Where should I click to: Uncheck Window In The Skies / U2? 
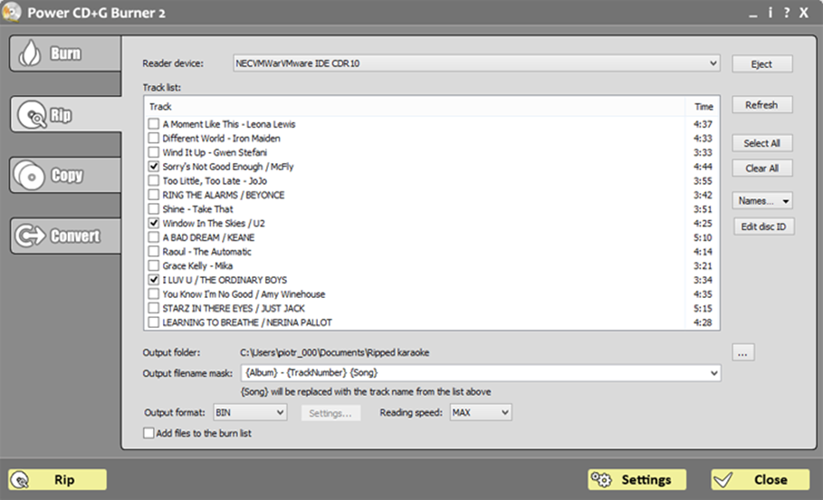(153, 223)
